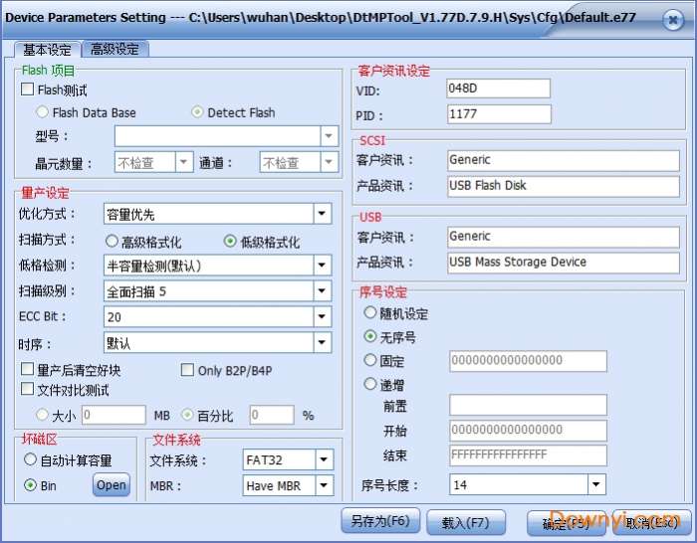This screenshot has height=543, width=697.
Task: Choose the 高级格式化 scan mode
Action: pyautogui.click(x=112, y=241)
